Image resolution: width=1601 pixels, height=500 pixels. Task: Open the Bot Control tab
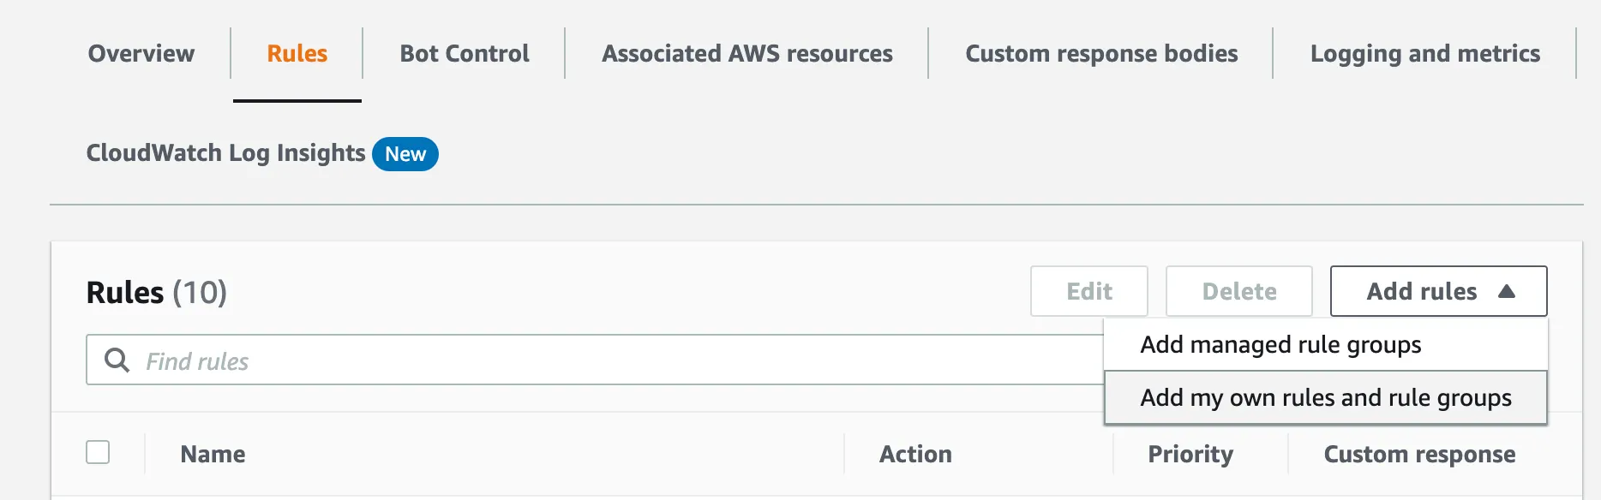pos(465,54)
